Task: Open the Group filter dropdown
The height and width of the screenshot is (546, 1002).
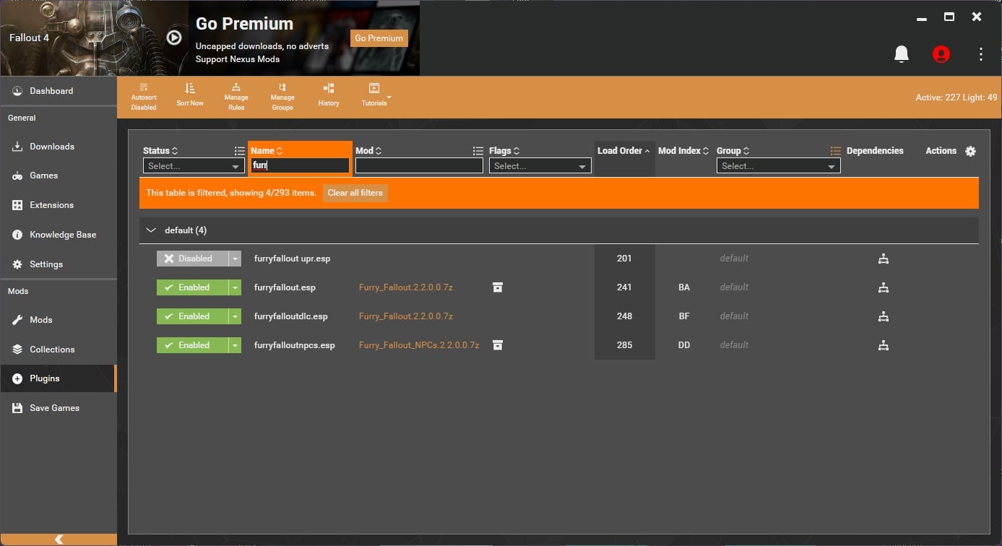Action: click(778, 166)
